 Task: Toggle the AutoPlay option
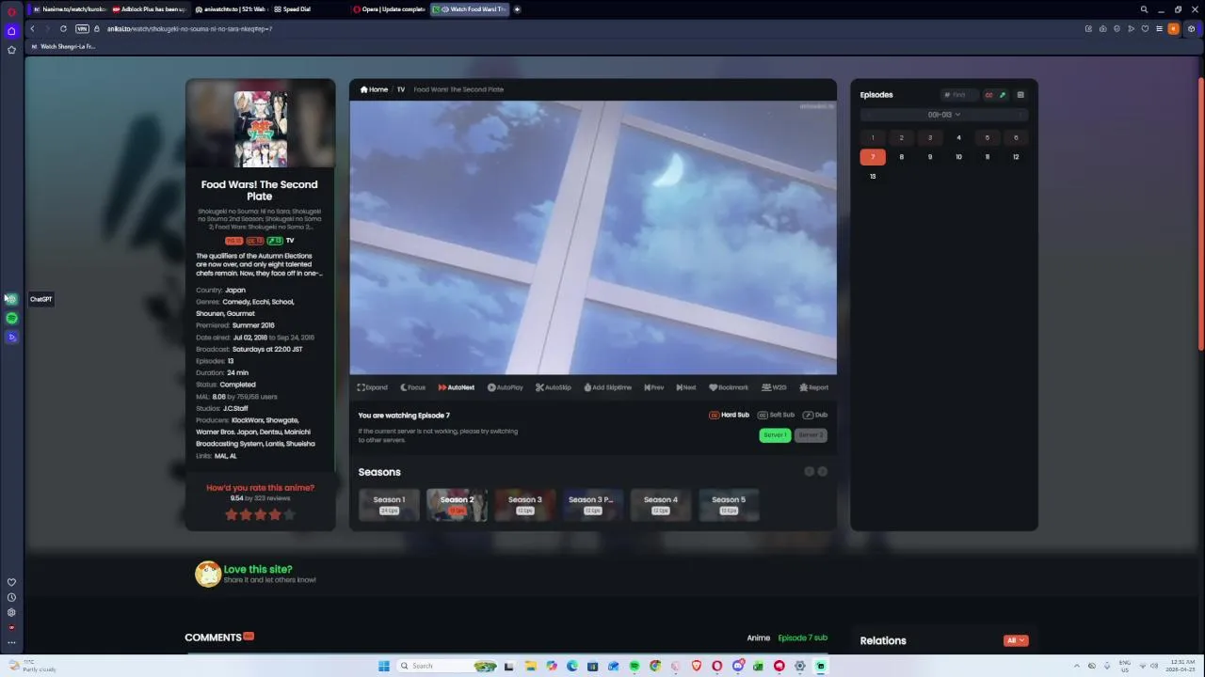coord(505,387)
